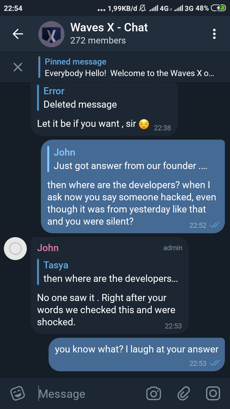Tap the muted bell status icon

[143, 8]
